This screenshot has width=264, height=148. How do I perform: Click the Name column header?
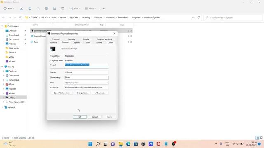(35, 25)
